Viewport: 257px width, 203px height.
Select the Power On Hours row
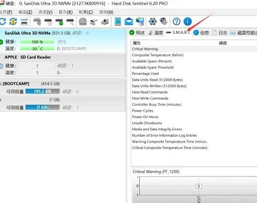(x=194, y=117)
